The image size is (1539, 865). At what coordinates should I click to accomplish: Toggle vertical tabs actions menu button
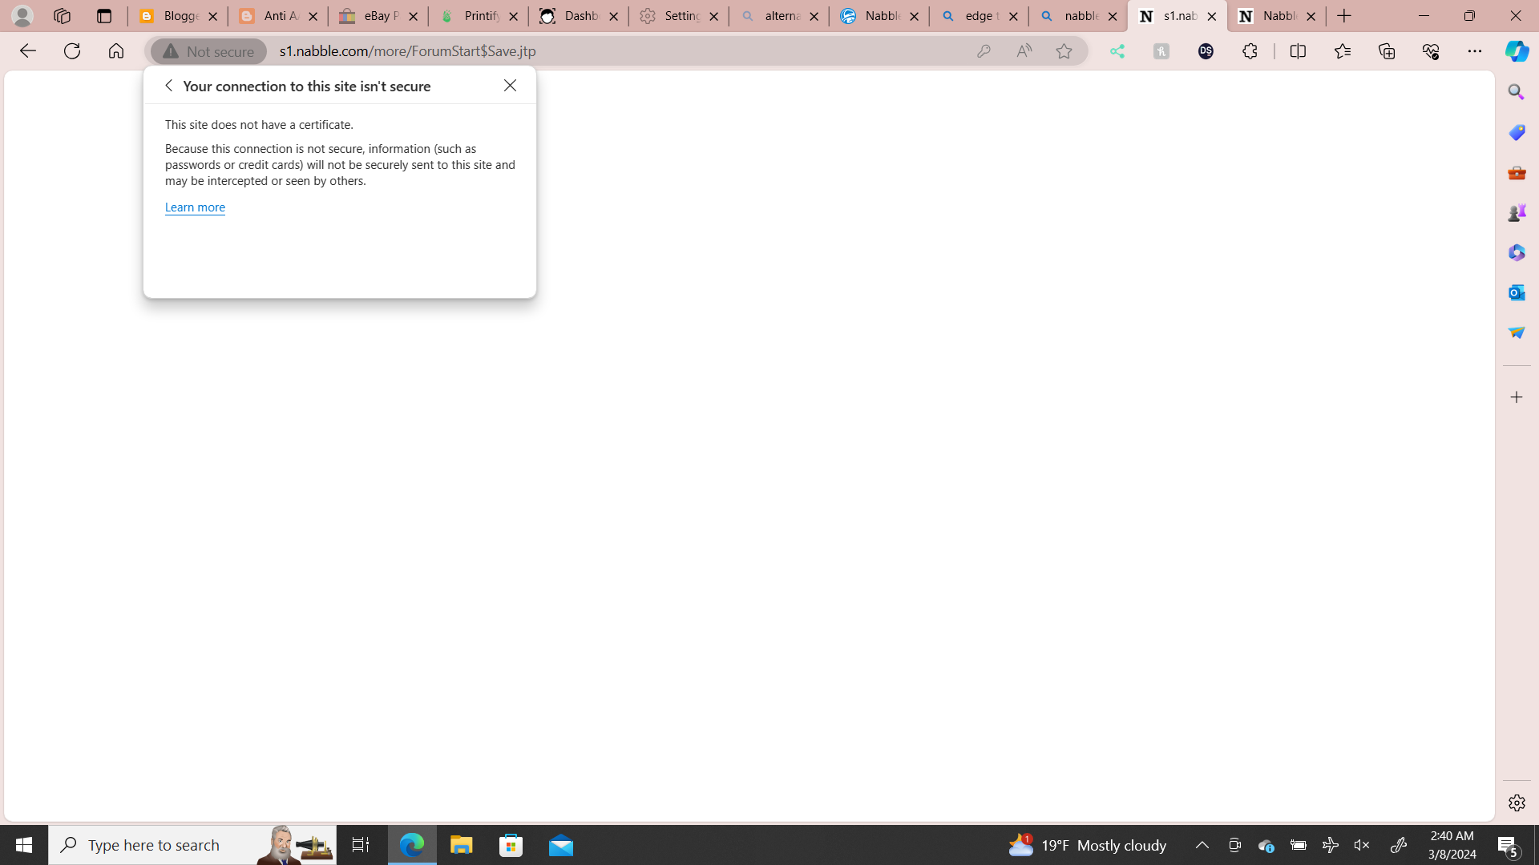click(103, 16)
